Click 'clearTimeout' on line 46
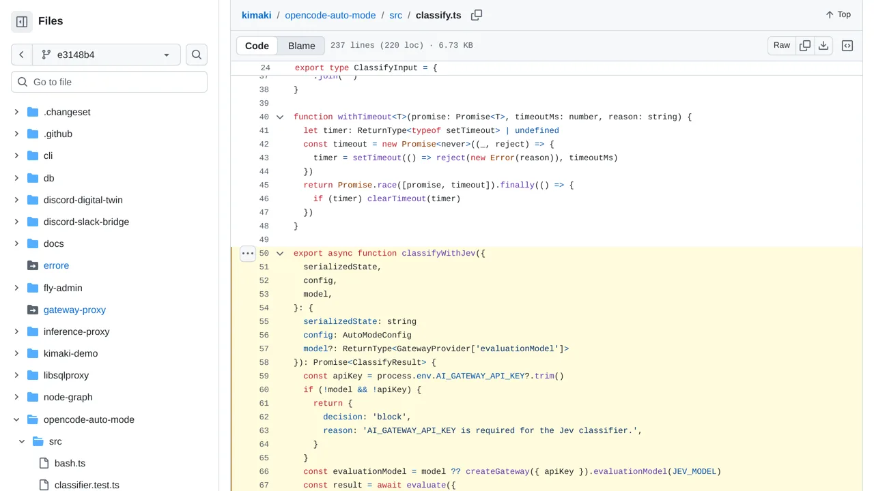 [x=397, y=198]
